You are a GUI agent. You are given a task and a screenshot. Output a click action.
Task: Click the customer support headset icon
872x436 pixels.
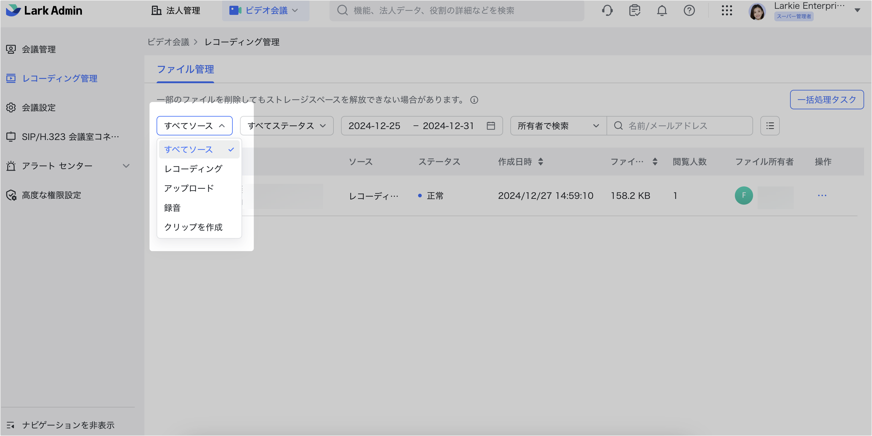click(607, 11)
